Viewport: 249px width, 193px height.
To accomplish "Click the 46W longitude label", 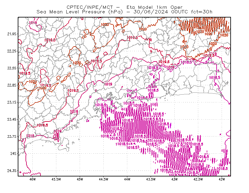I will (33, 179).
